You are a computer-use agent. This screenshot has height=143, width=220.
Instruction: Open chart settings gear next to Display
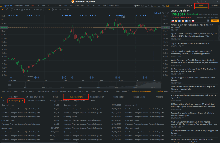(142, 6)
